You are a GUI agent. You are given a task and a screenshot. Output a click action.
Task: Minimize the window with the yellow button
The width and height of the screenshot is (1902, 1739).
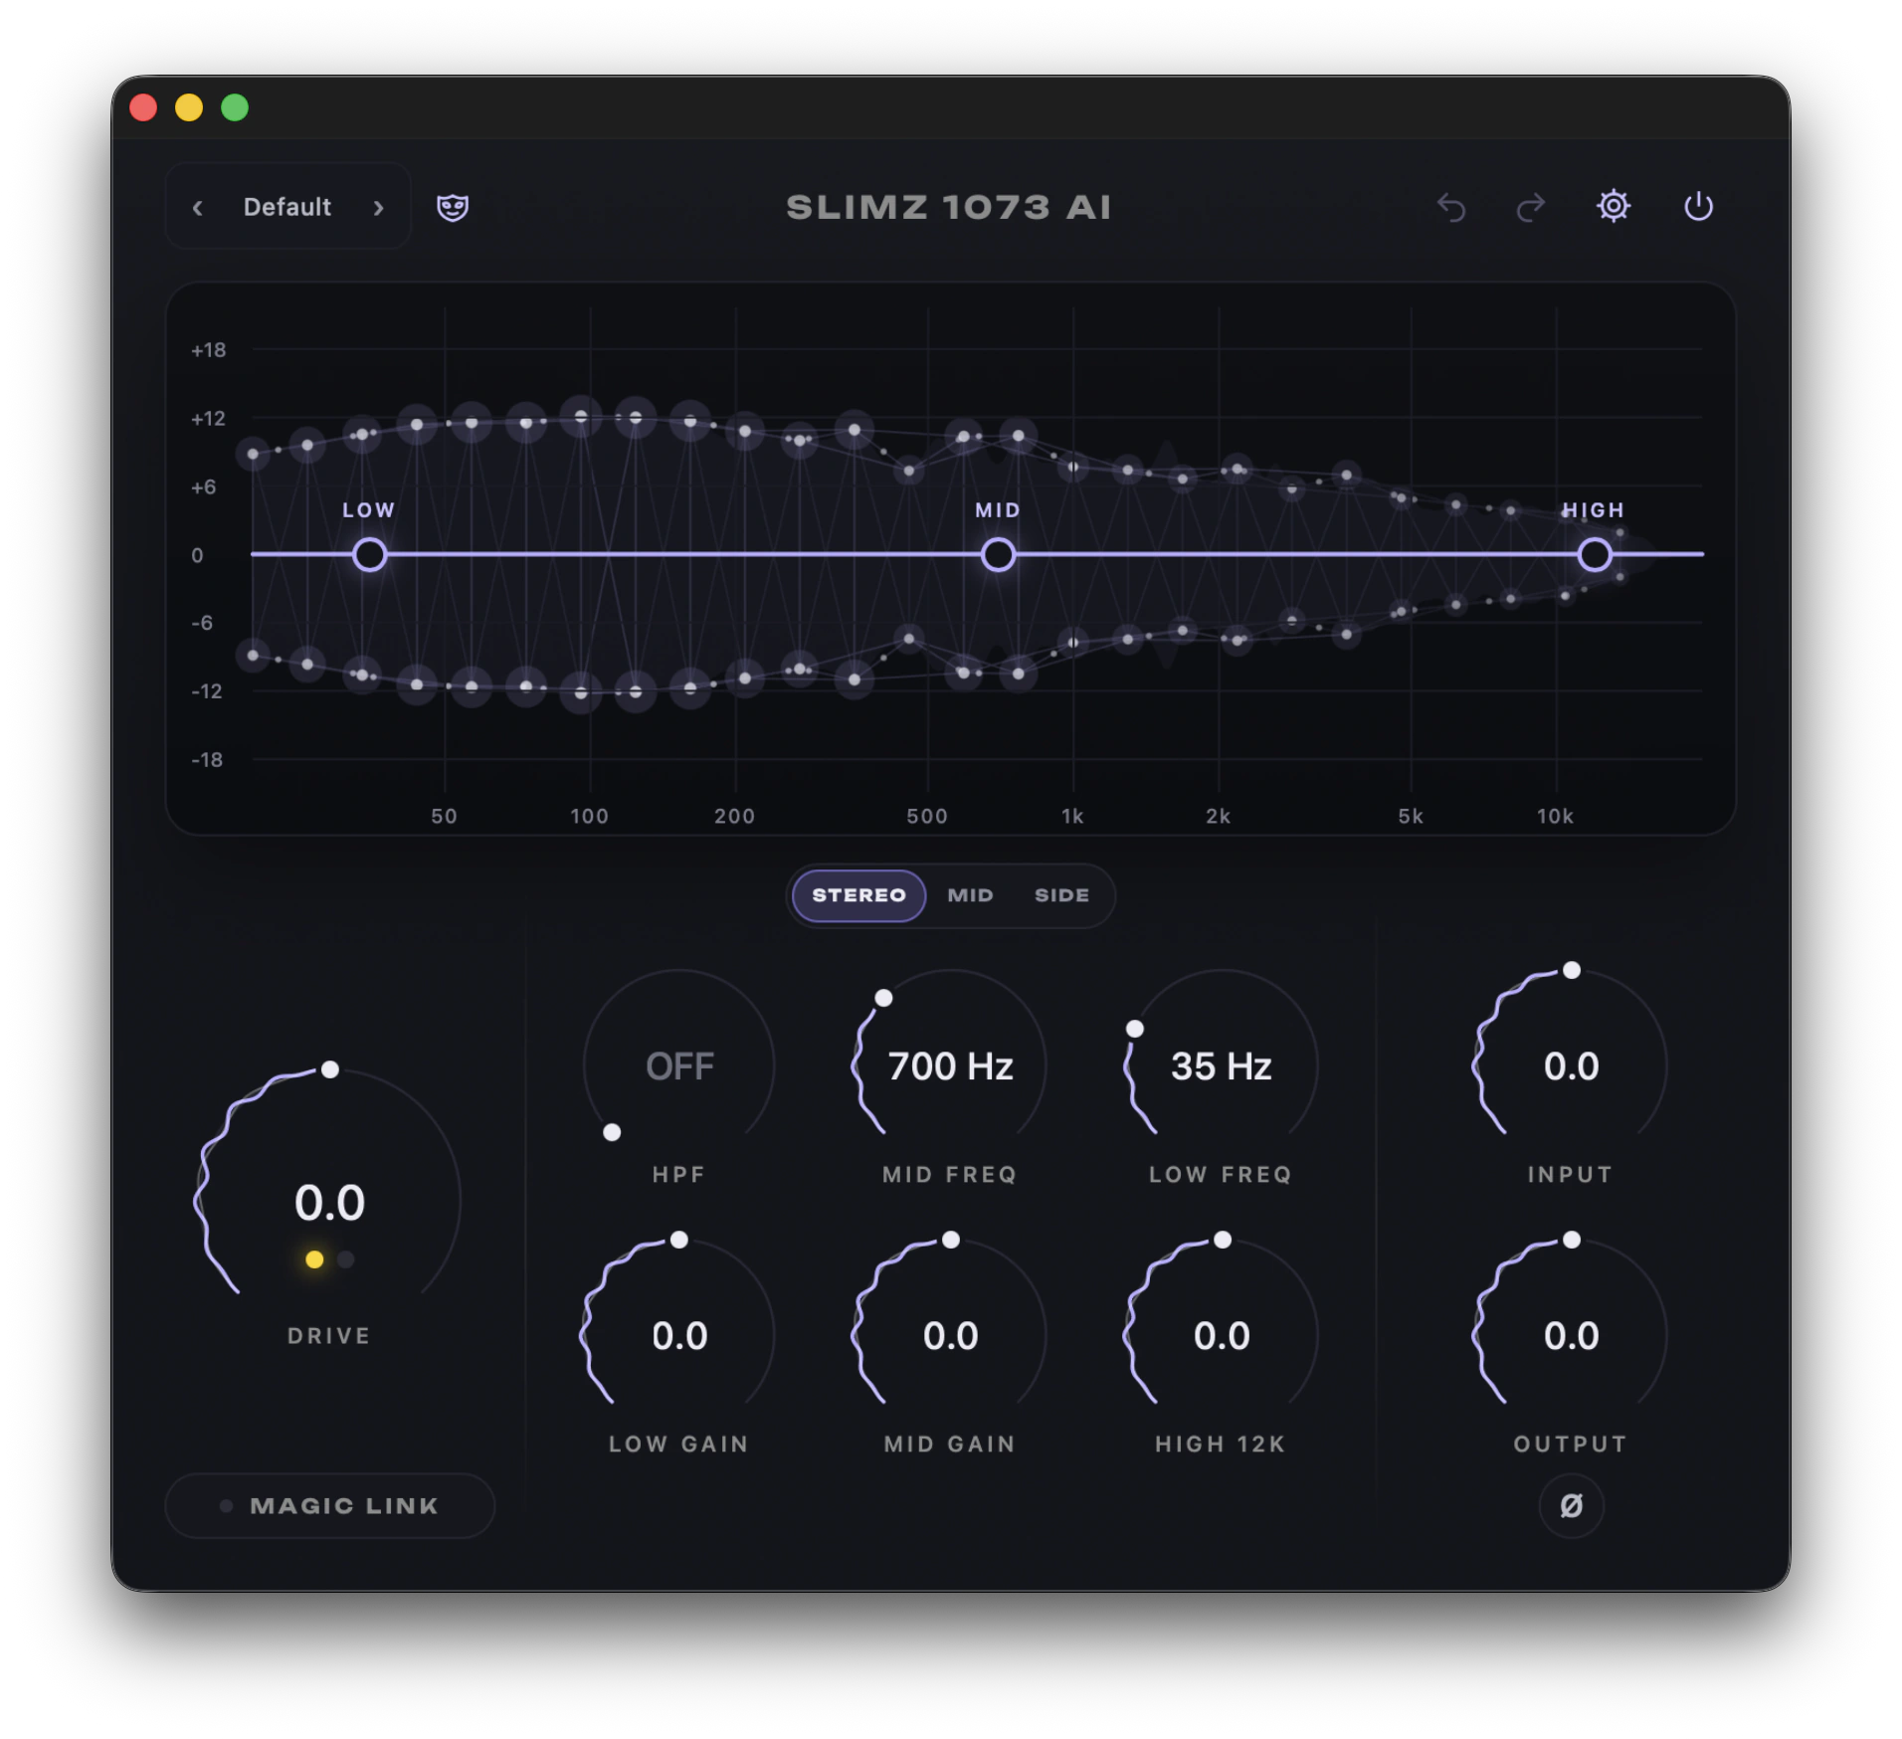(x=189, y=107)
